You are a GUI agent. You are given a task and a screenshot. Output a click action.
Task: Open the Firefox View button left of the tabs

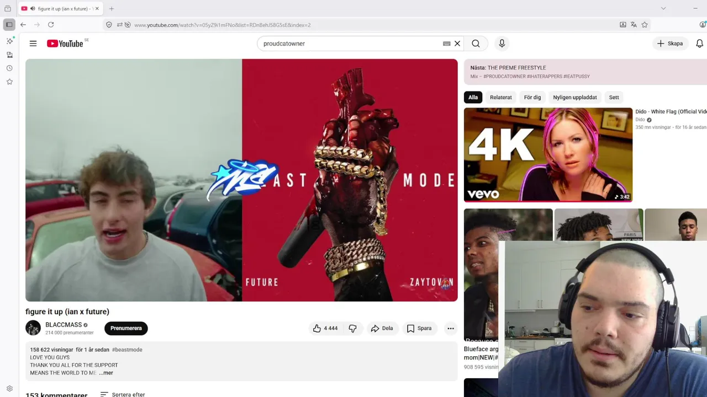point(7,9)
